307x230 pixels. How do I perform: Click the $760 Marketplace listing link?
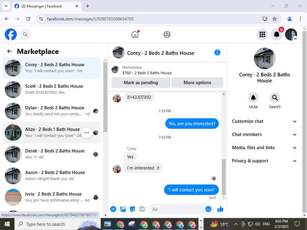(x=147, y=73)
